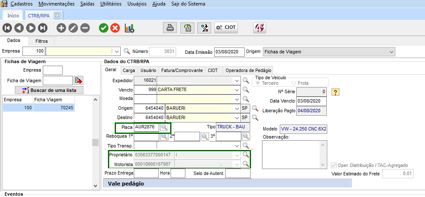
Task: Click the Data Emissão date field
Action: coord(229,52)
